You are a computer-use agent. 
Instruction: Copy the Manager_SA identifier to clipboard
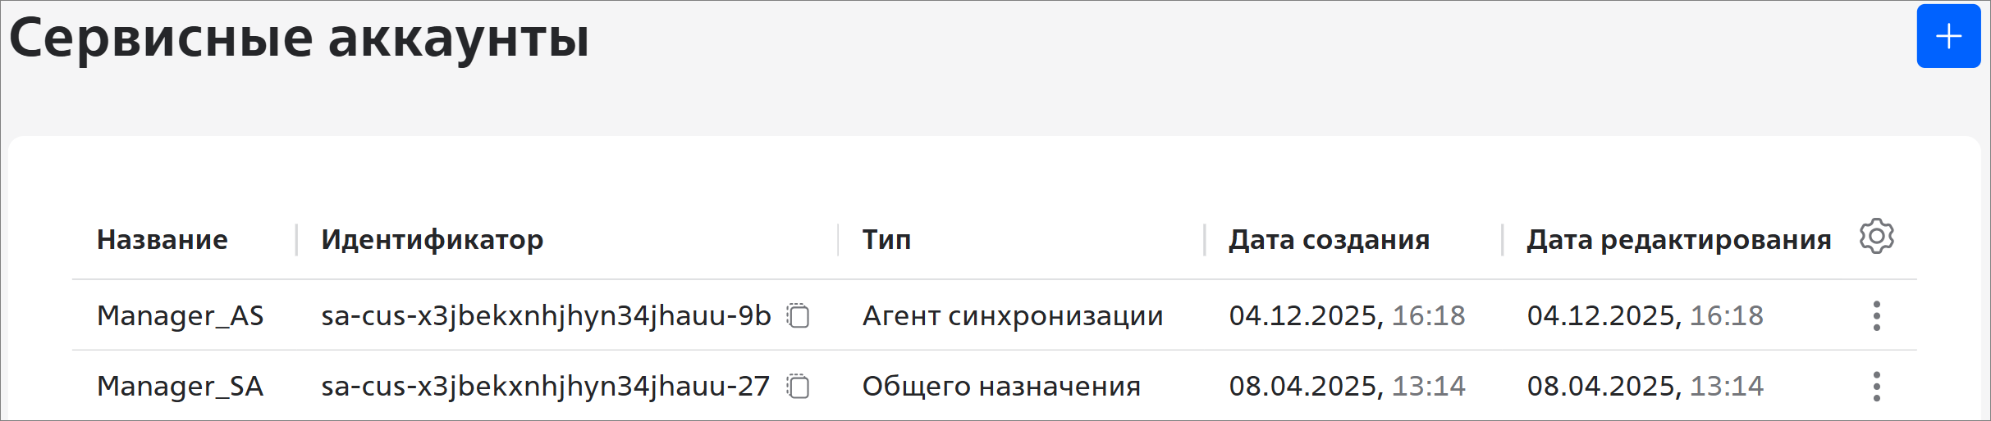point(798,386)
